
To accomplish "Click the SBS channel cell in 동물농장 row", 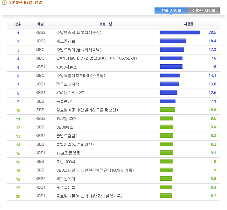I will pos(40,101).
